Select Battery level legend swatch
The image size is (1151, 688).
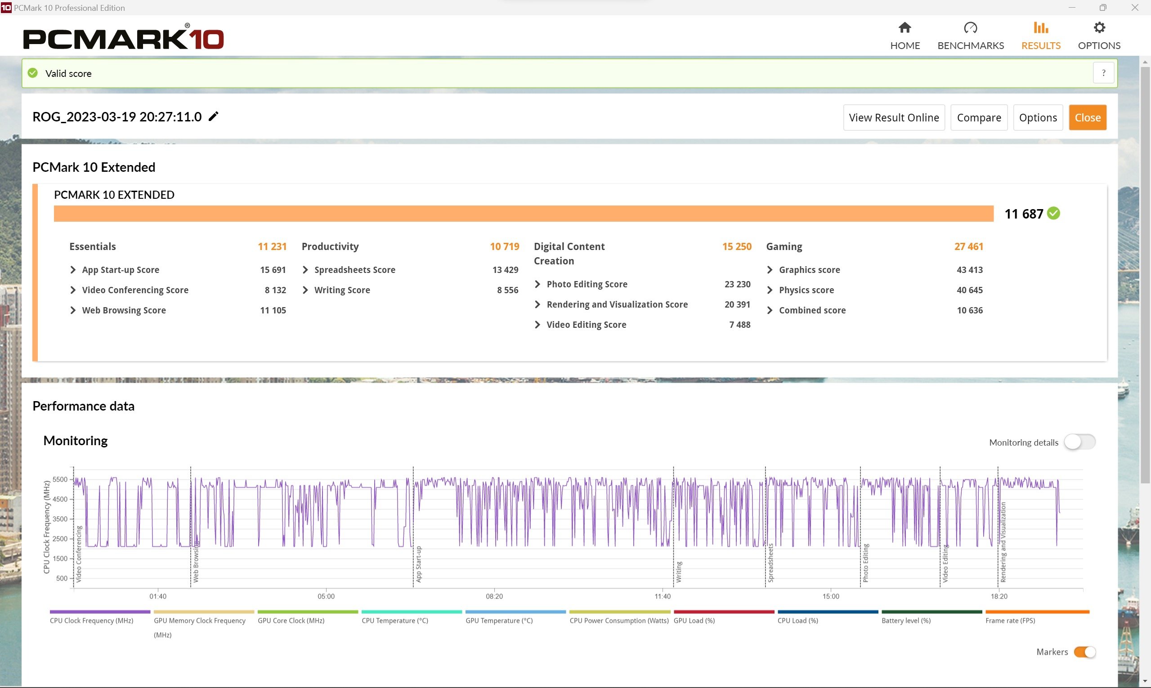point(932,612)
